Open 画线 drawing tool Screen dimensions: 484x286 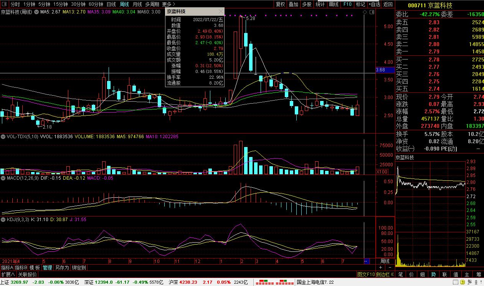point(334,4)
